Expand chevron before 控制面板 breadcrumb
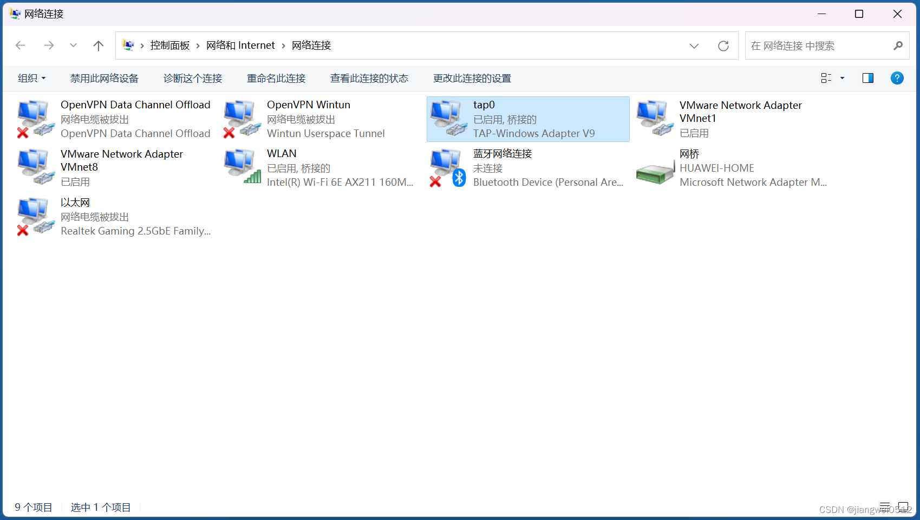Screen dimensions: 920x520 [x=142, y=46]
